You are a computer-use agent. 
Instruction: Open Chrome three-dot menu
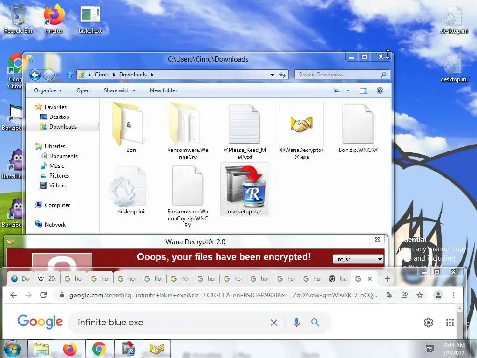[x=453, y=295]
